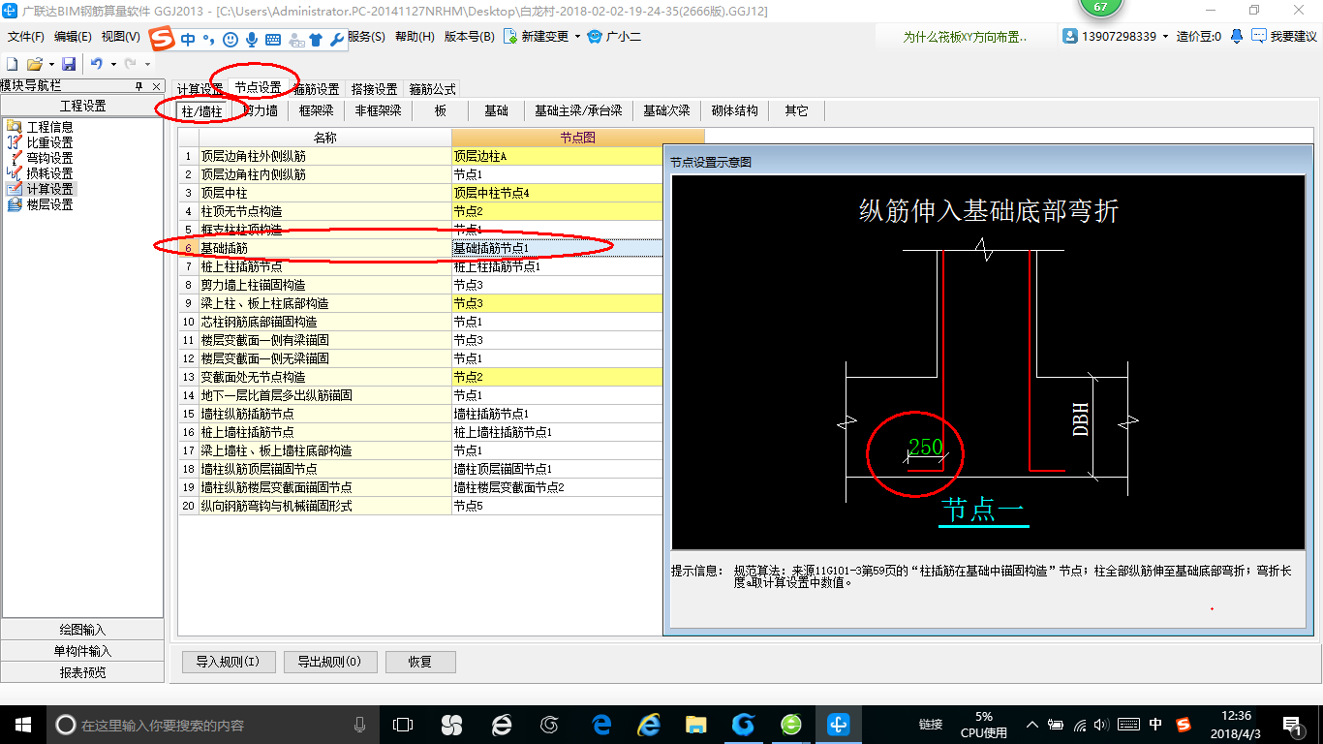The width and height of the screenshot is (1323, 744).
Task: Select the 砌体结构 tab
Action: 735,110
